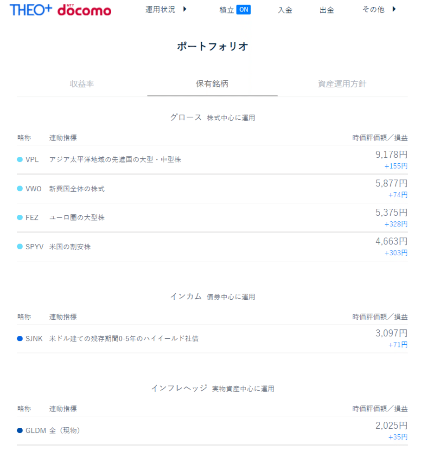Open the 資産運用方針 tab
The image size is (421, 464).
pyautogui.click(x=342, y=84)
